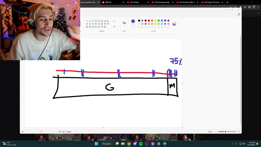Click the taskbar Search box
Viewport: 261px width, 147px height.
coord(107,144)
